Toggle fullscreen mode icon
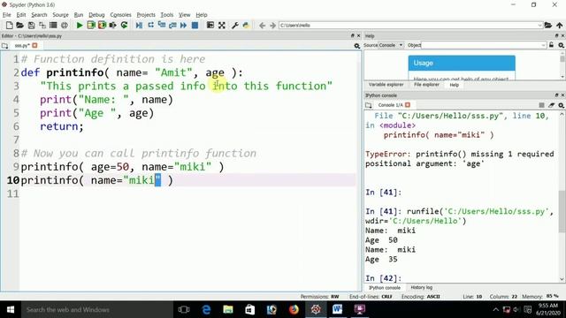The width and height of the screenshot is (566, 318). (222, 26)
